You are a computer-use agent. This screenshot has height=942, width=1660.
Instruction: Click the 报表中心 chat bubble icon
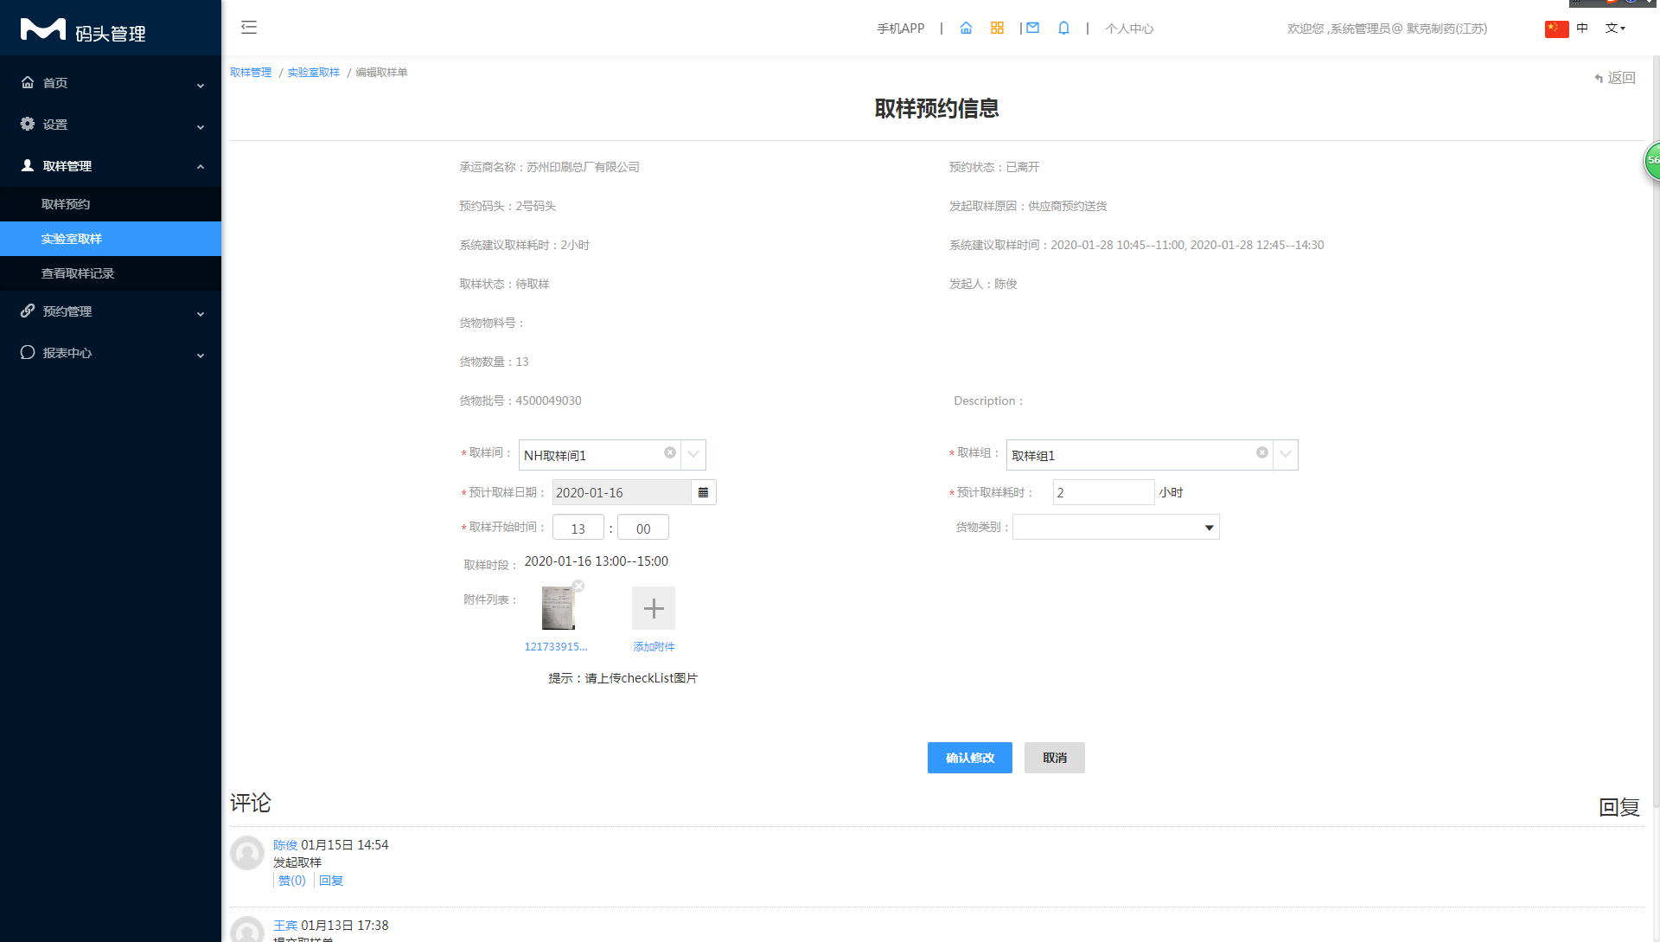pyautogui.click(x=28, y=352)
